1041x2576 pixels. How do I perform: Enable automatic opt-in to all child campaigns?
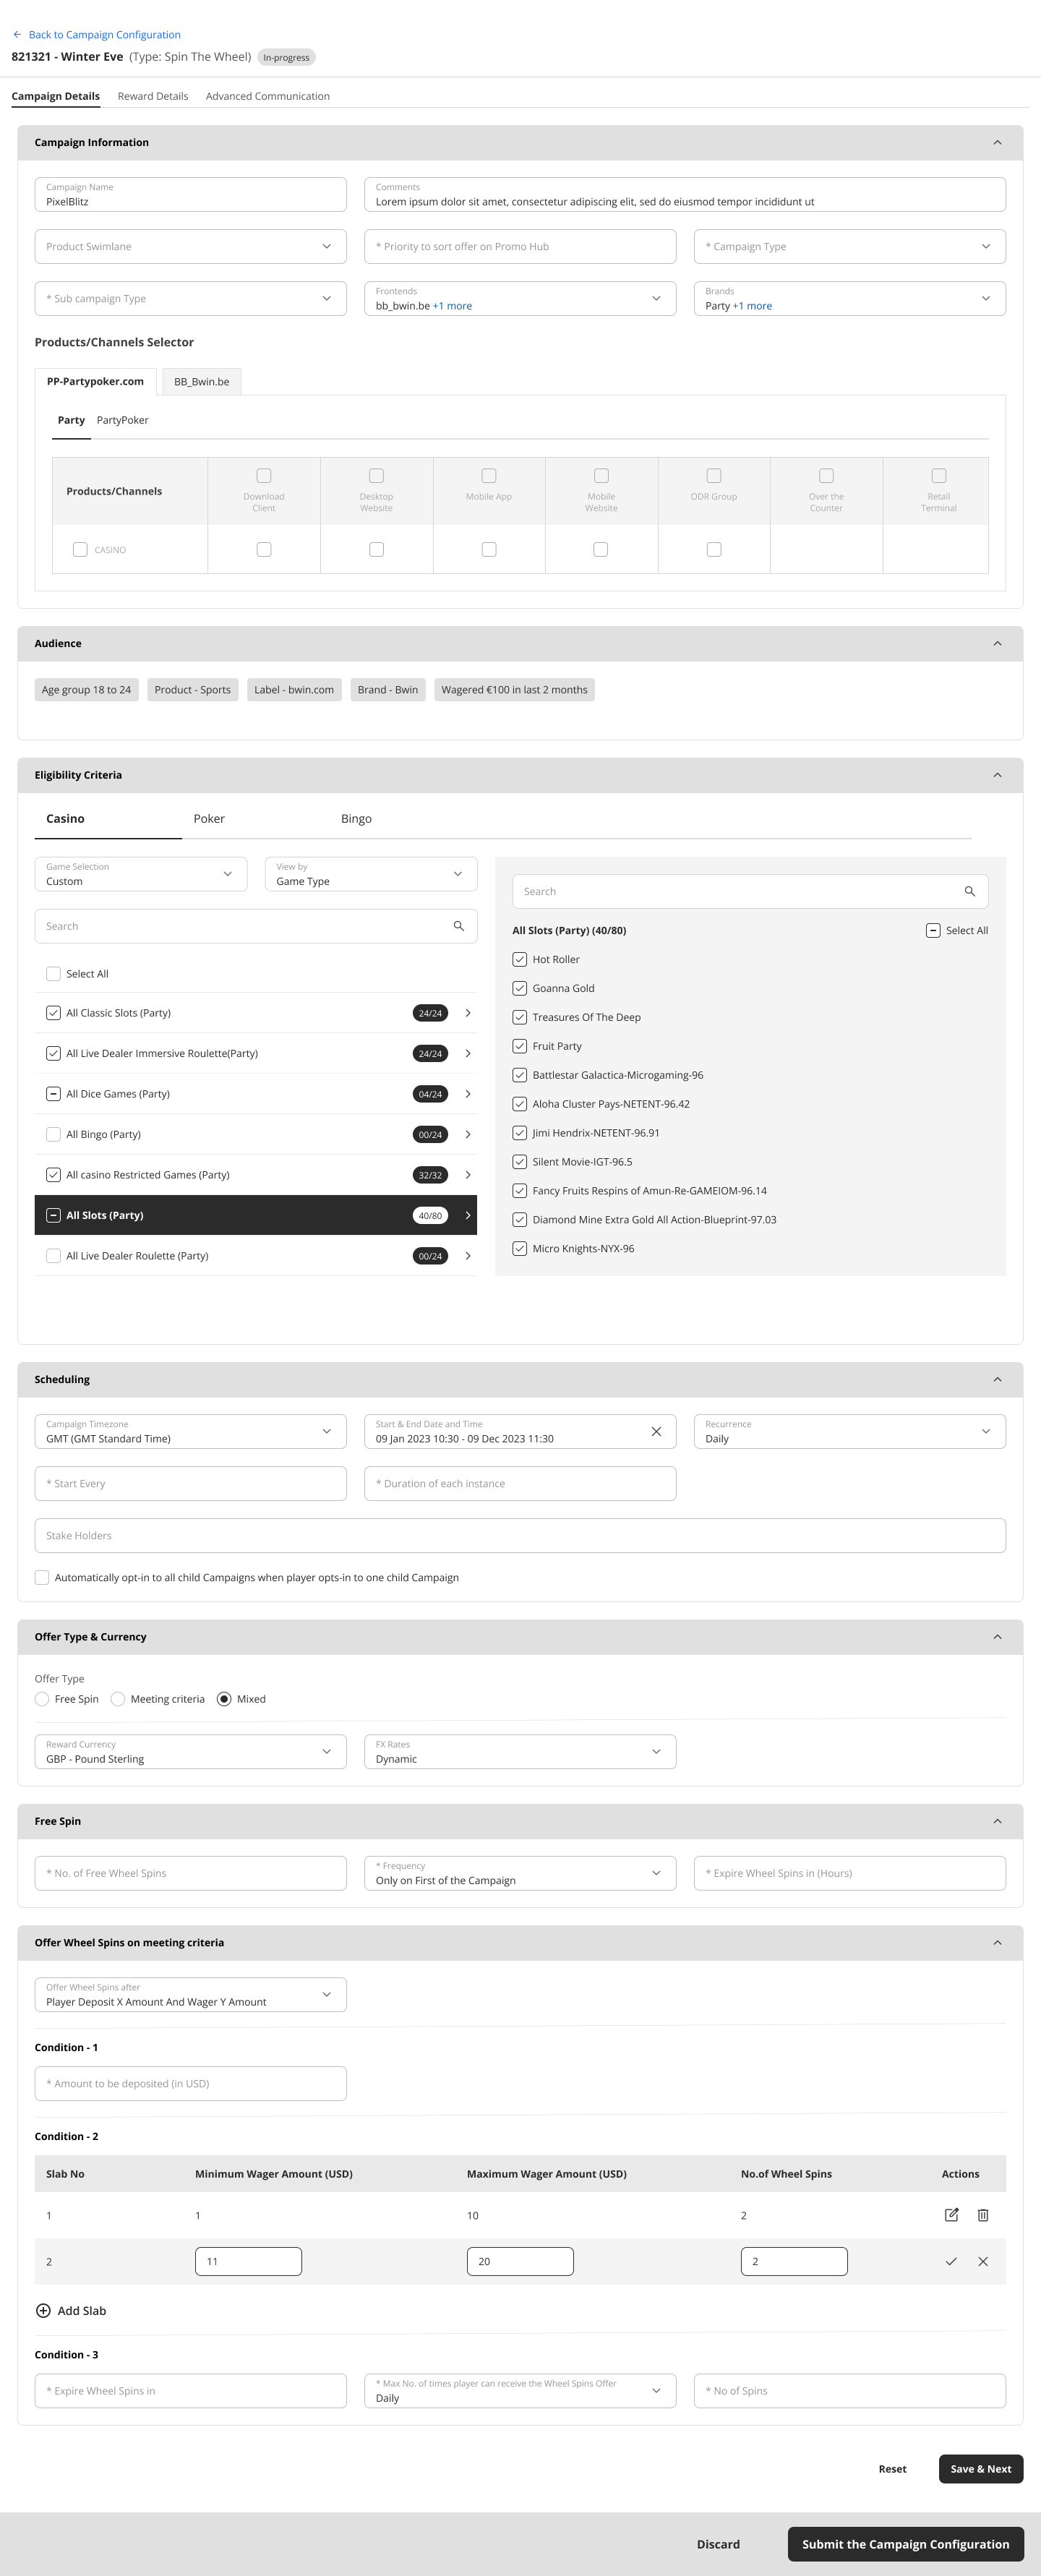click(42, 1577)
